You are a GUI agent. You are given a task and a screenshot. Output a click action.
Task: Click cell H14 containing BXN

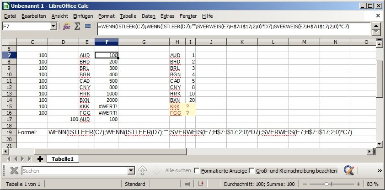coord(177,100)
